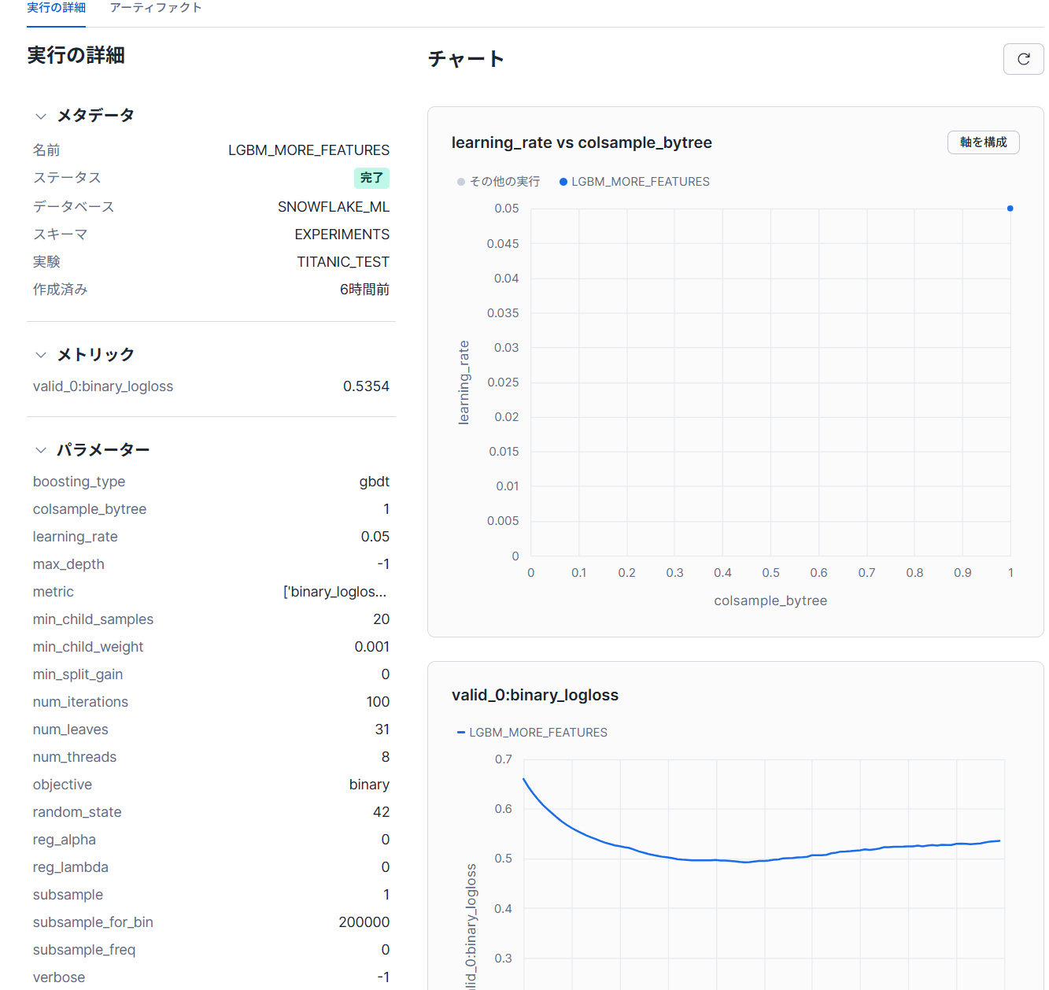The width and height of the screenshot is (1049, 990).
Task: Click the refresh charts icon button
Action: pos(1023,59)
